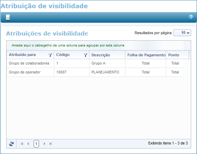Filter the Atribuído para column

pos(50,55)
